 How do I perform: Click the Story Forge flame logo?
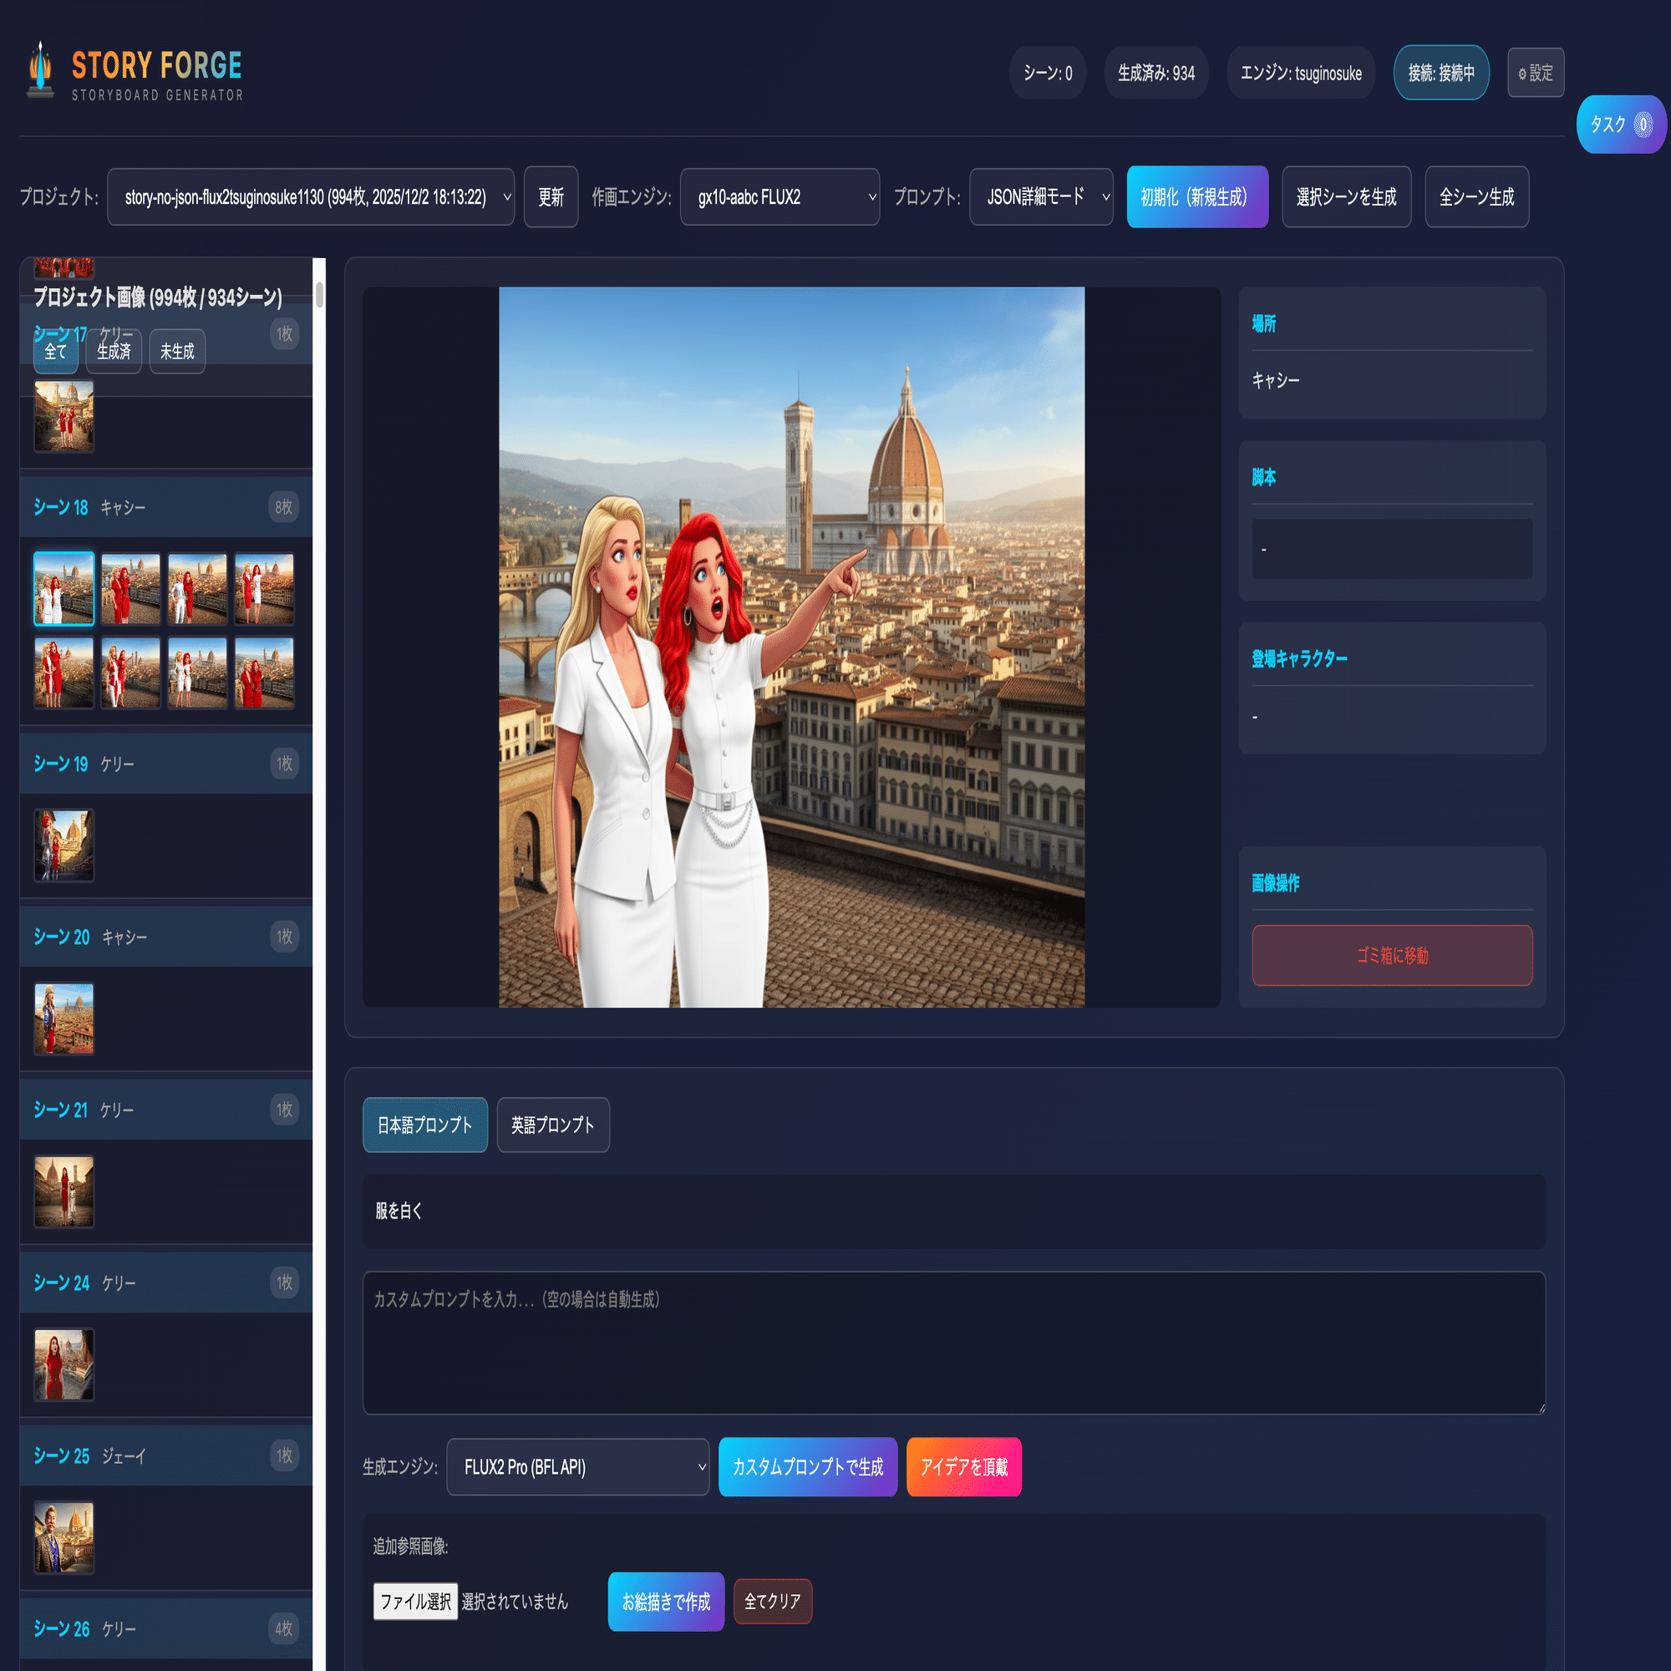(x=40, y=71)
